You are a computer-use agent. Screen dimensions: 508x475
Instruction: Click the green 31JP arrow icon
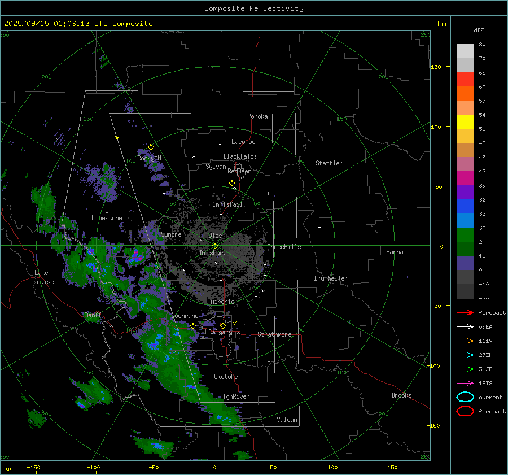[465, 369]
